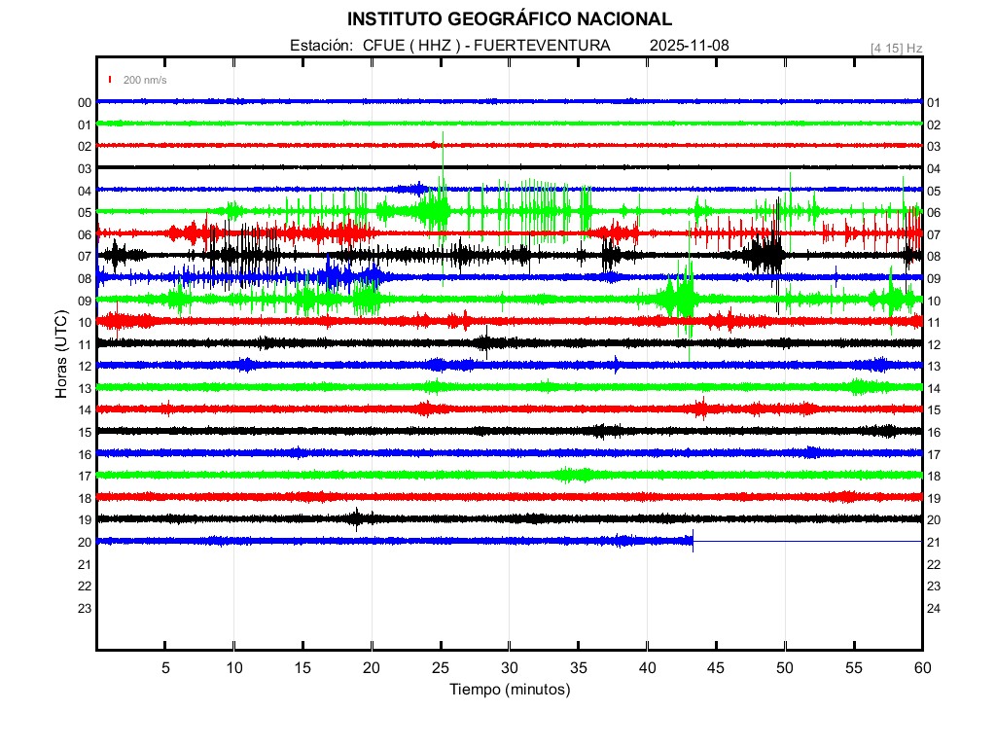
Task: Click the INSTITUTO GEOGRÁFICO NACIONAL title
Action: point(509,18)
